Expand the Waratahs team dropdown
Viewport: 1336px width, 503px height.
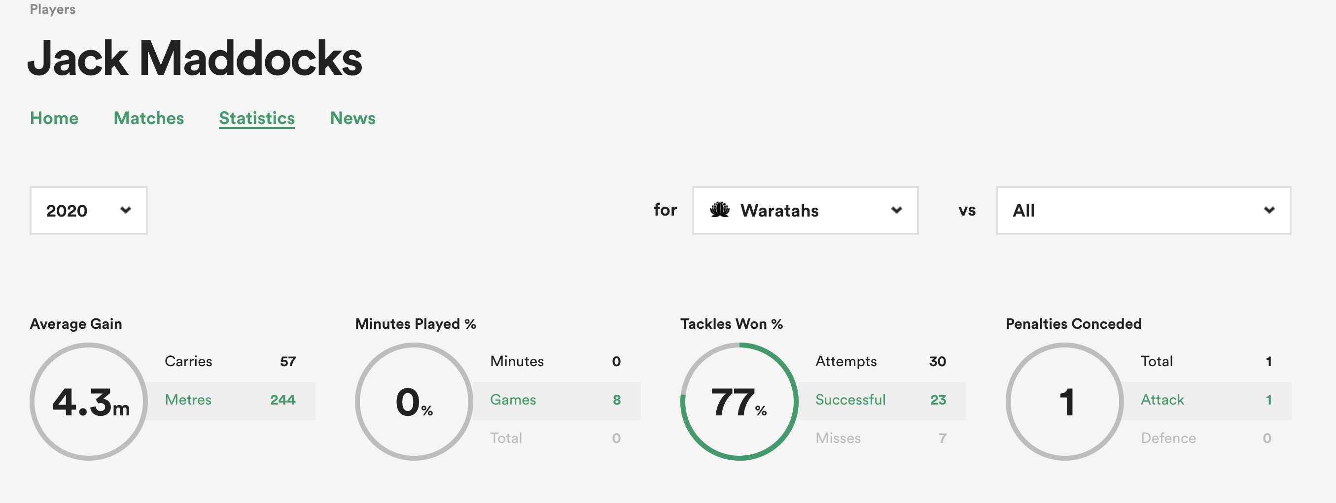tap(805, 210)
